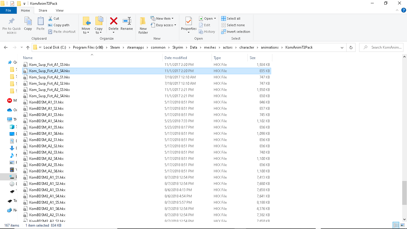
Task: Sort files by the Size column header
Action: pyautogui.click(x=259, y=58)
